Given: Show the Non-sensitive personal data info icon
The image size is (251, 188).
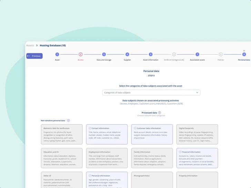Looking at the screenshot, I should click(x=68, y=121).
